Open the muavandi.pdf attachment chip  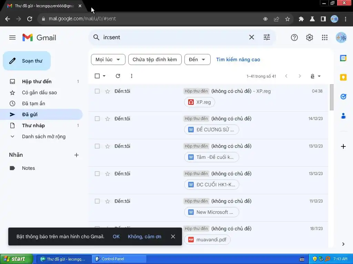[207, 240]
